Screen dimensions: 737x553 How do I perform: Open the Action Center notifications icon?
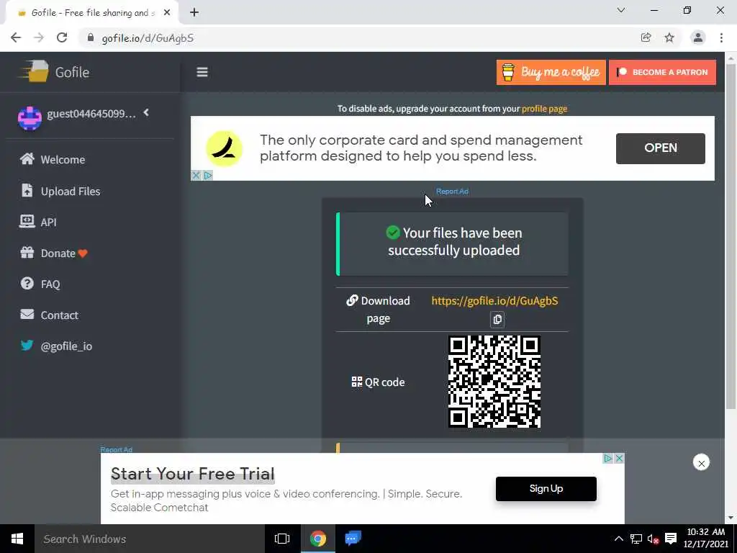pos(671,539)
